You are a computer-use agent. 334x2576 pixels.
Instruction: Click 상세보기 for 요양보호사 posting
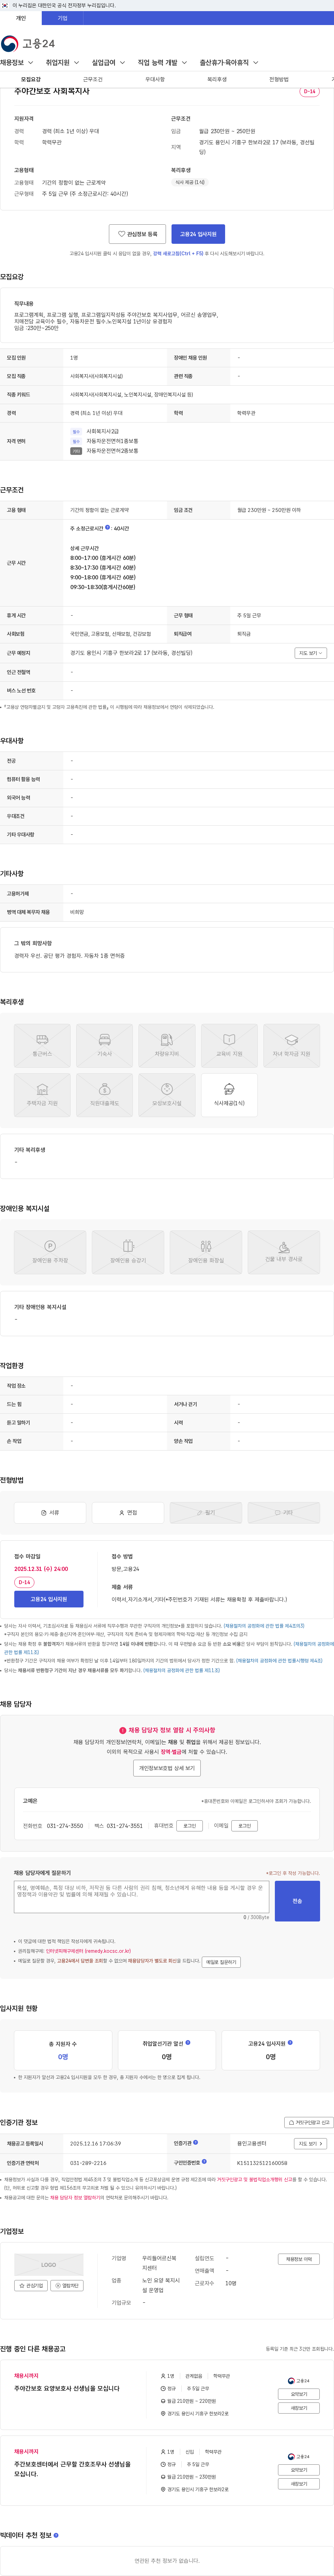click(x=299, y=2394)
